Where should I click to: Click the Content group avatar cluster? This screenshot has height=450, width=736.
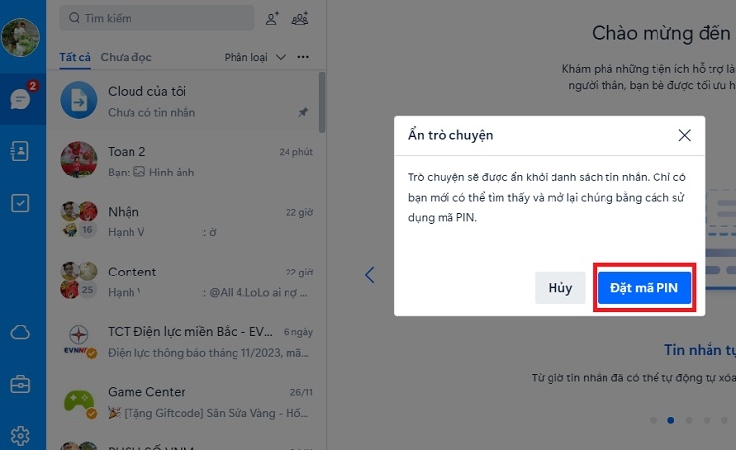[x=79, y=280]
